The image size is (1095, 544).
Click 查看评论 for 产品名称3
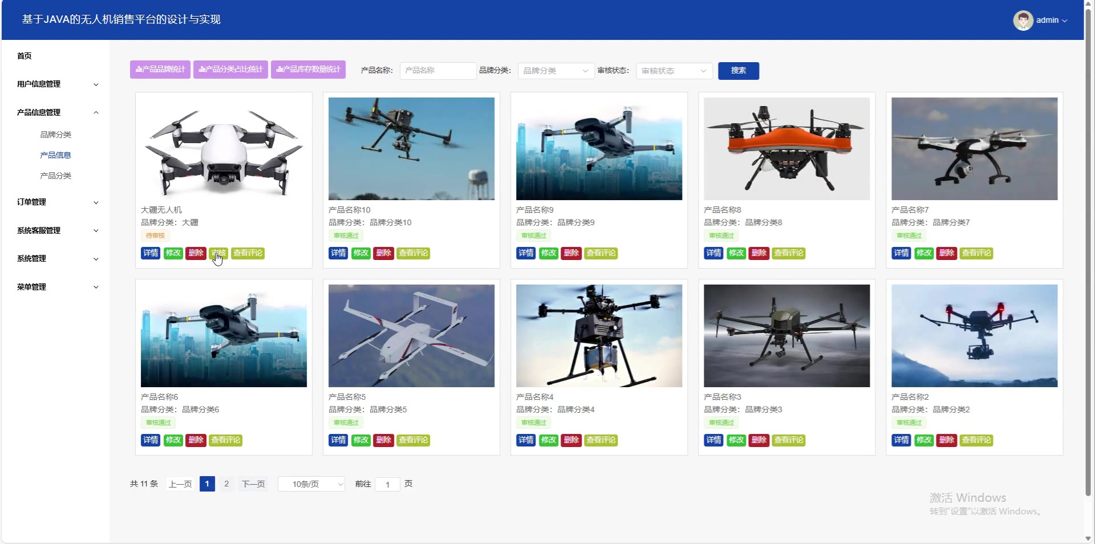[x=789, y=440]
